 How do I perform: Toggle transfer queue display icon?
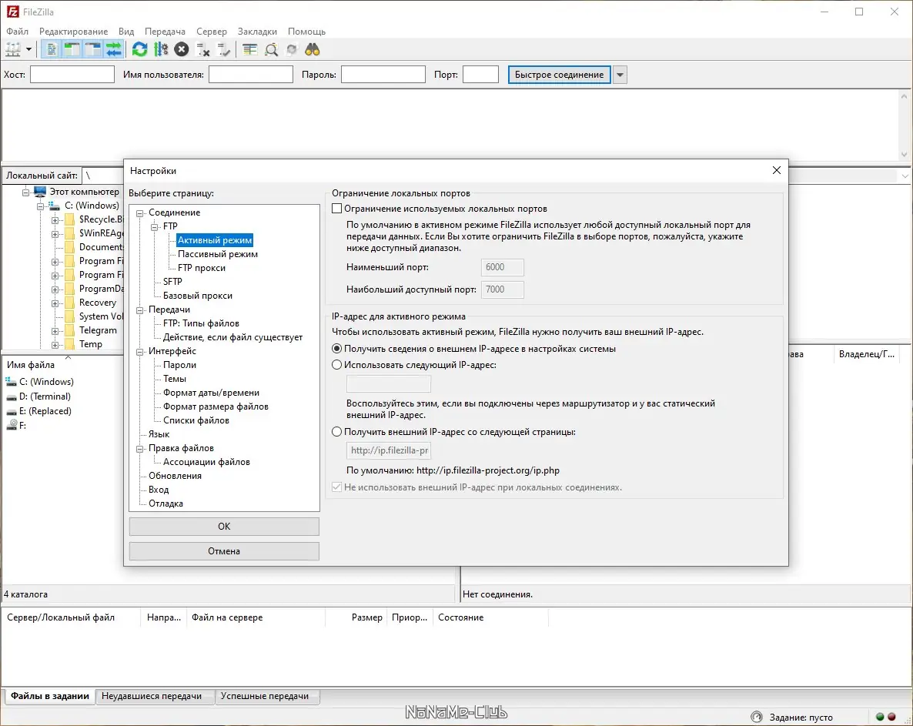114,49
